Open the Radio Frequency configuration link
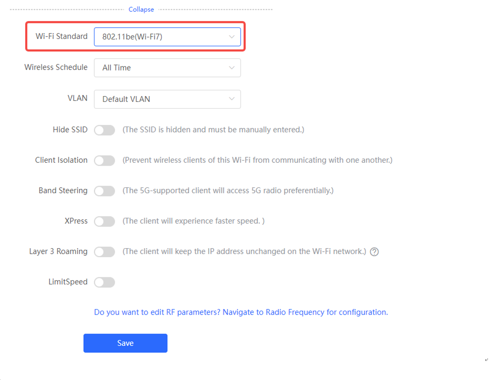The height and width of the screenshot is (380, 490). click(x=241, y=312)
